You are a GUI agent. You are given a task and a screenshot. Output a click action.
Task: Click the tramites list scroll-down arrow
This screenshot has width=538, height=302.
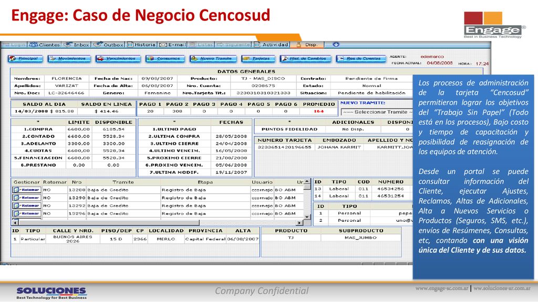click(307, 217)
